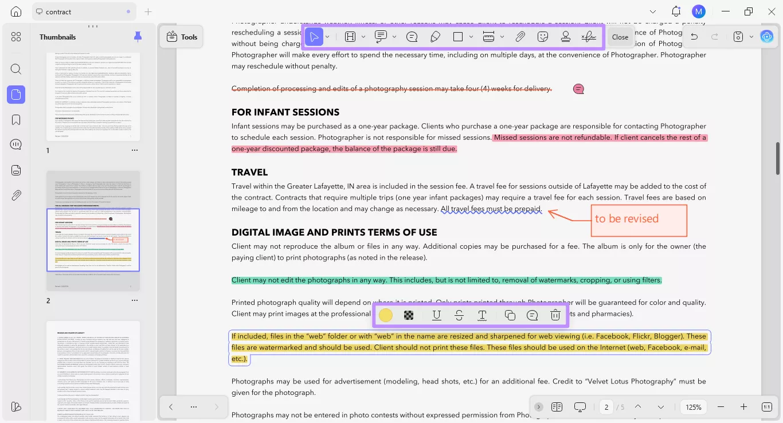The height and width of the screenshot is (423, 783).
Task: Go to the previous page arrow
Action: [638, 407]
